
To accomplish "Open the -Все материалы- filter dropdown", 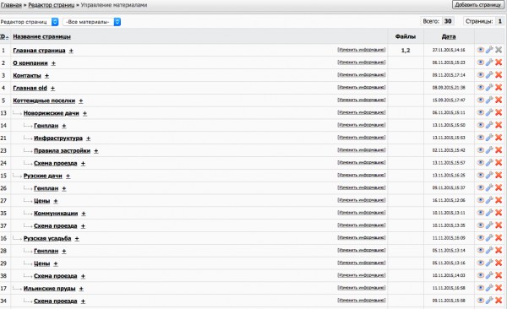I will (91, 22).
